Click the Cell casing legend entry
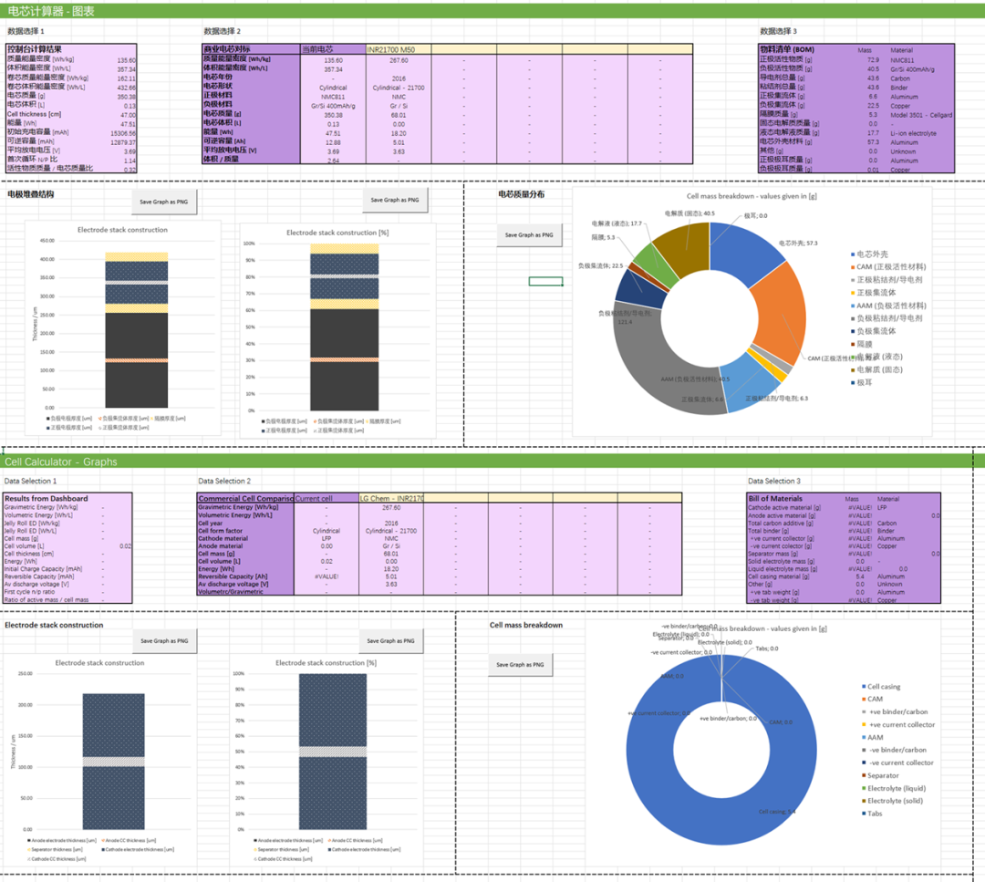 tap(881, 687)
